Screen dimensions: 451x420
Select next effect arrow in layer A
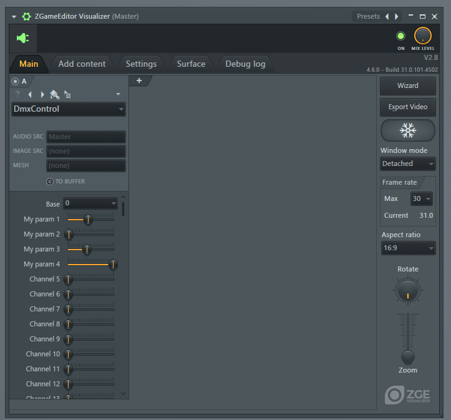[42, 94]
